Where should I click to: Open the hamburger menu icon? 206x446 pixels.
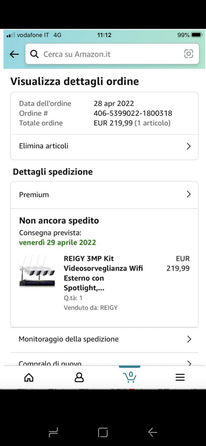[x=180, y=377]
